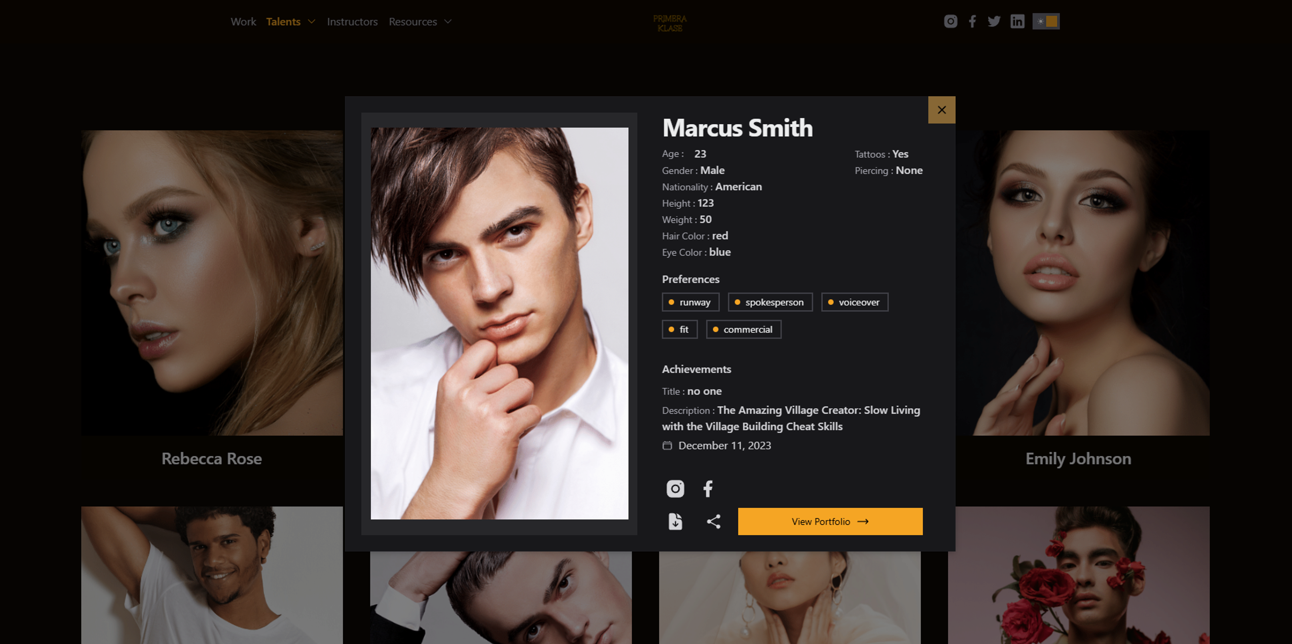Open LinkedIn link in the site header
The width and height of the screenshot is (1292, 644).
coord(1017,21)
